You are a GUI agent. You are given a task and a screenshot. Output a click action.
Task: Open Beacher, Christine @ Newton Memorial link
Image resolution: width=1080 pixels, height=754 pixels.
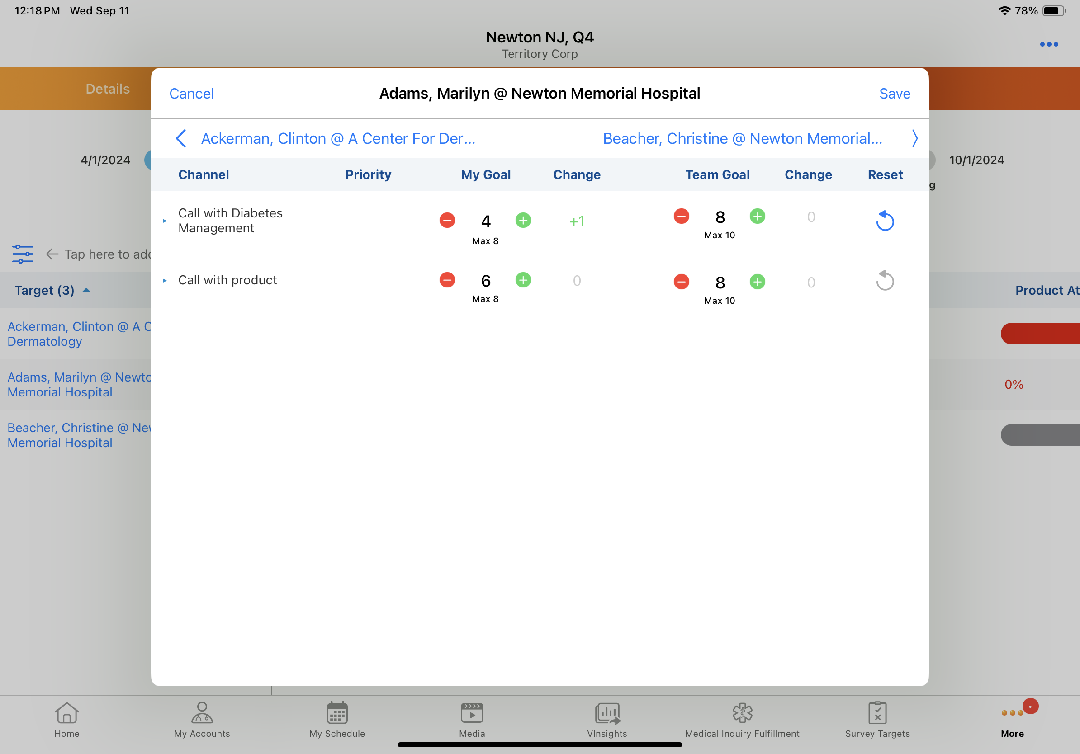tap(742, 138)
